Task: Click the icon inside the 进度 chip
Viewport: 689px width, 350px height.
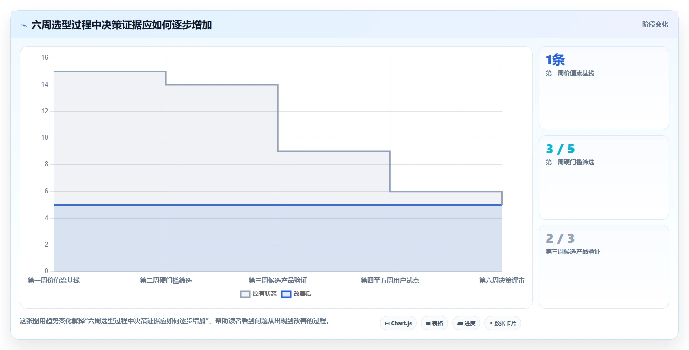Action: pyautogui.click(x=460, y=324)
